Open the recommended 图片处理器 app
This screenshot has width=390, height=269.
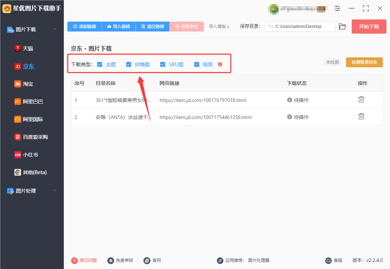click(259, 260)
